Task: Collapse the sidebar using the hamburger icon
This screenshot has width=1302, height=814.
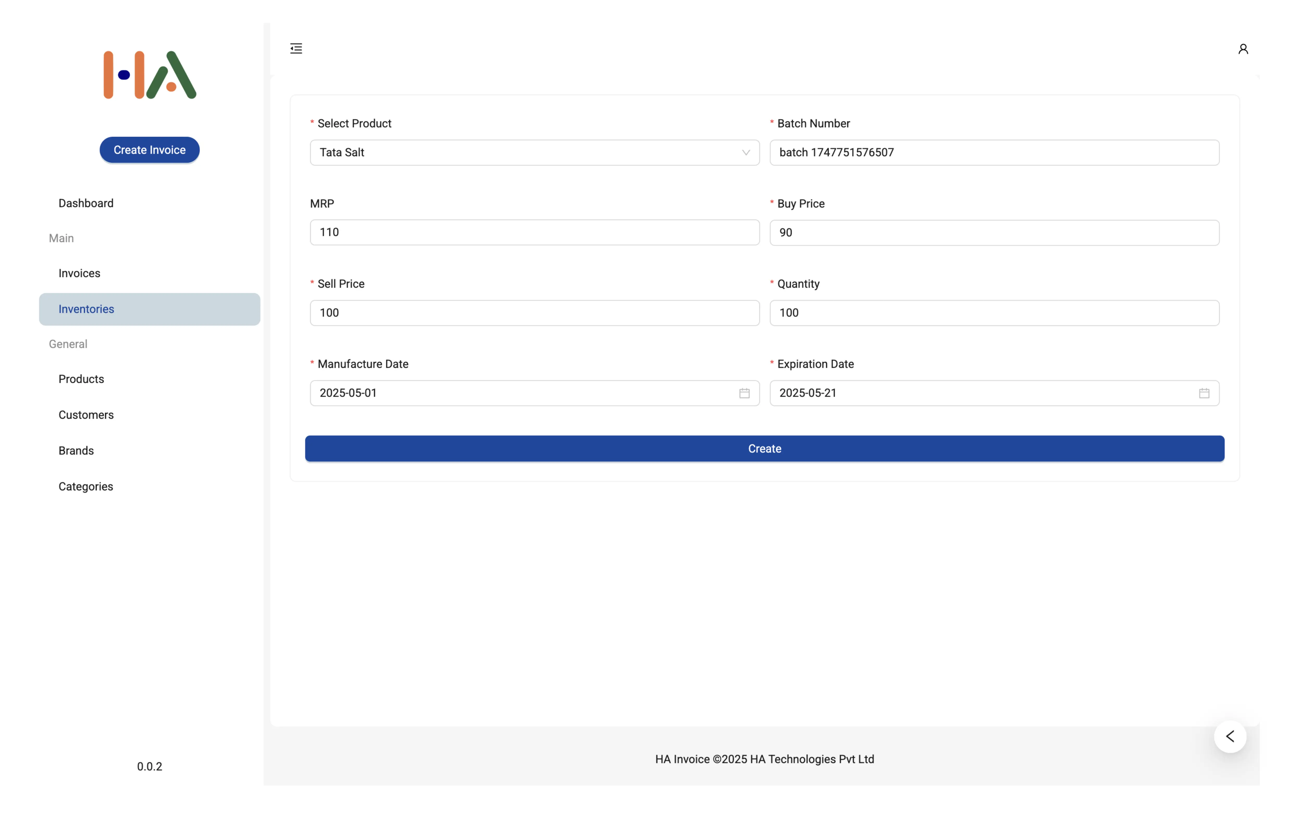Action: pyautogui.click(x=295, y=48)
